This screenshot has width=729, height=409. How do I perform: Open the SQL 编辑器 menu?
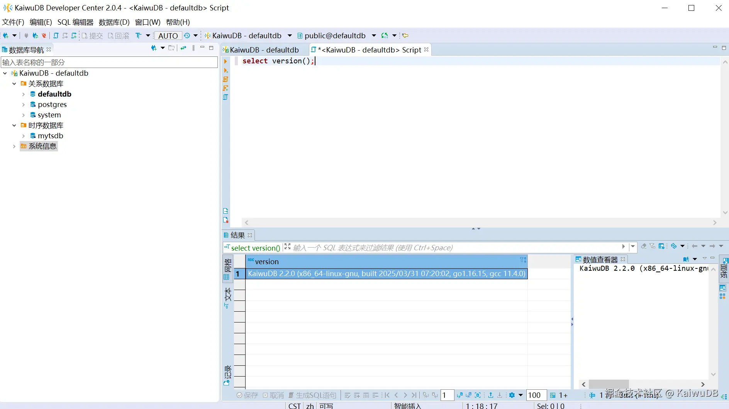click(75, 22)
